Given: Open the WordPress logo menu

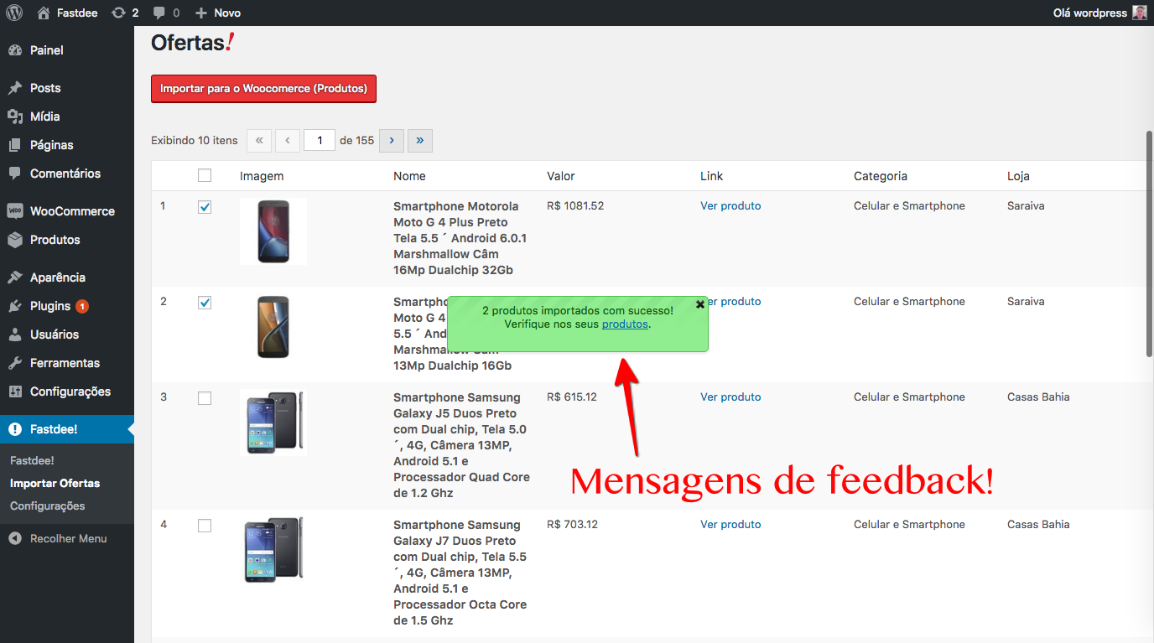Looking at the screenshot, I should pyautogui.click(x=14, y=13).
